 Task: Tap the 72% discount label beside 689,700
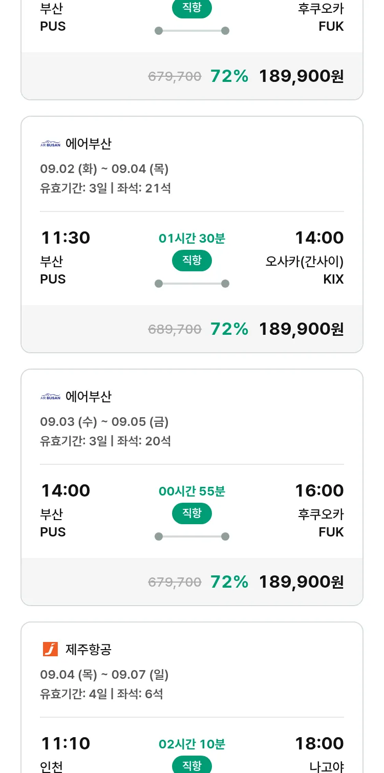click(x=229, y=329)
